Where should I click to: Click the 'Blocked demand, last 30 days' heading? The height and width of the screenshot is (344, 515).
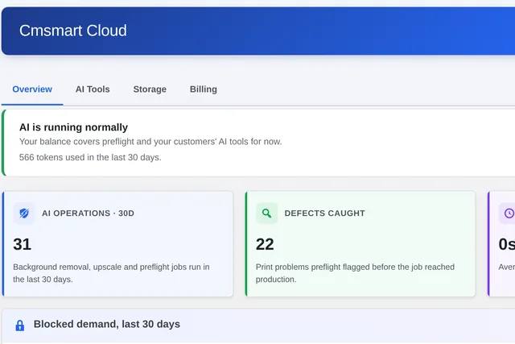107,325
